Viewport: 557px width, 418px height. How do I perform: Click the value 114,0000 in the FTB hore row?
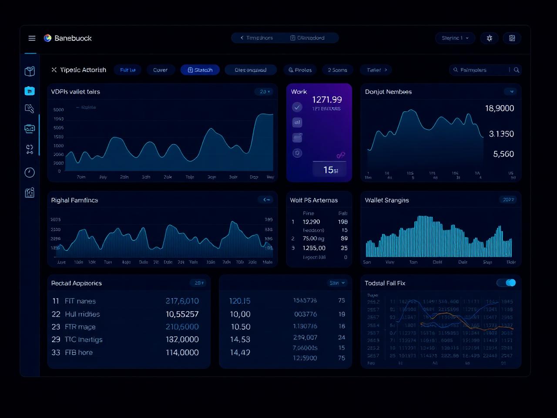click(182, 353)
